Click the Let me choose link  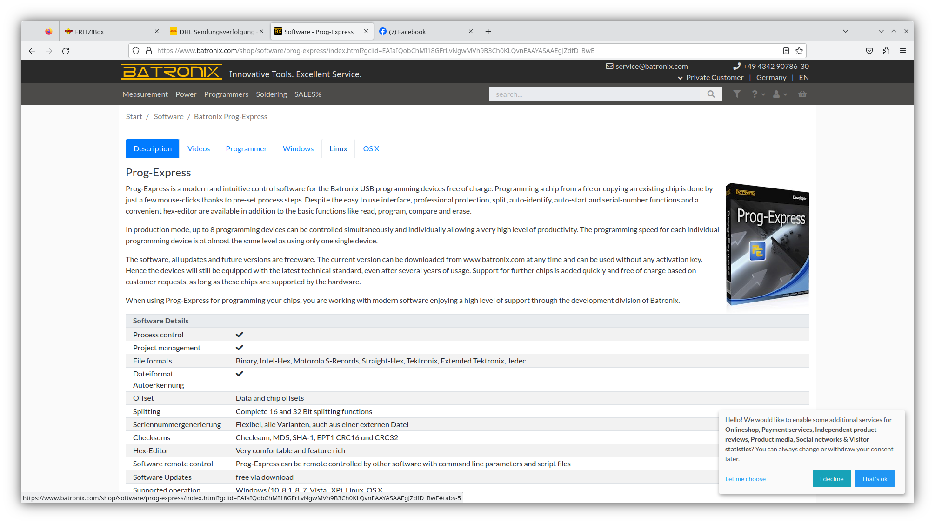745,478
